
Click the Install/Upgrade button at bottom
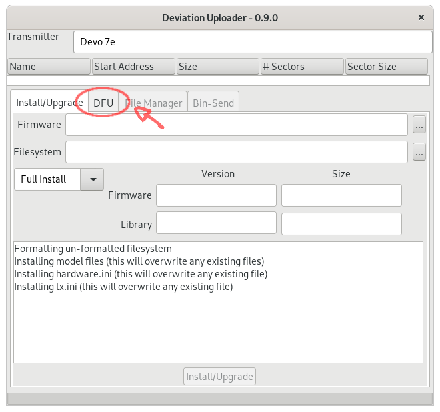219,377
